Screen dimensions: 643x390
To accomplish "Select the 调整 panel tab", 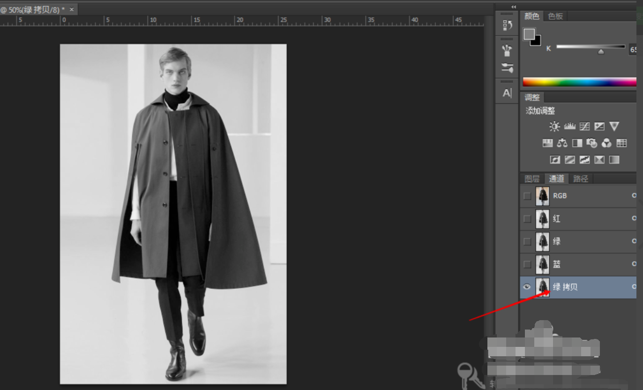I will point(532,97).
